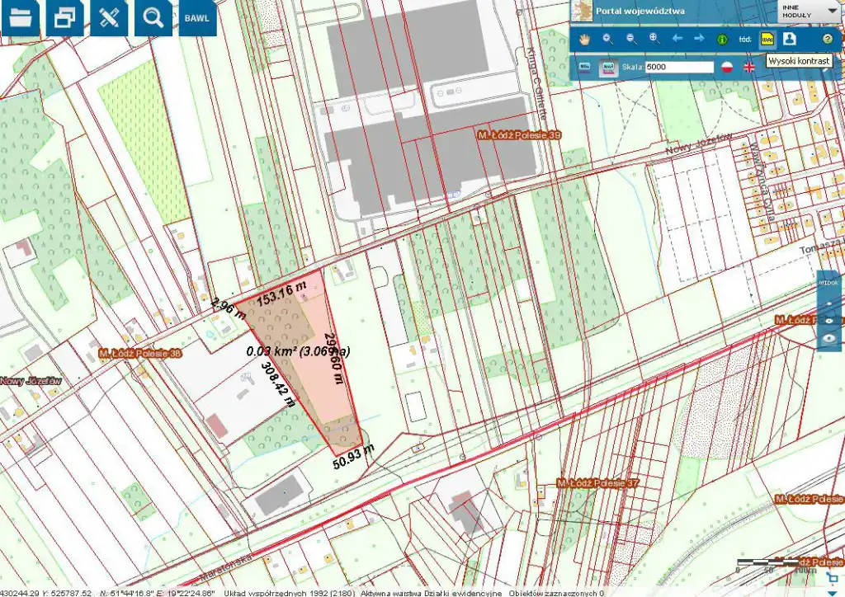Open the measurement ruler and pencil tool

109,17
